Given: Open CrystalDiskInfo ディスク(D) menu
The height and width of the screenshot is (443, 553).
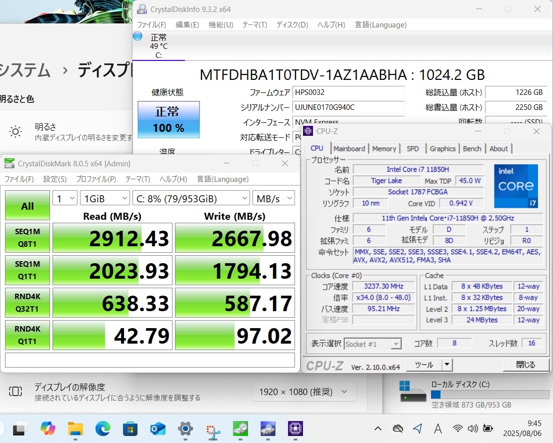Looking at the screenshot, I should coord(292,25).
